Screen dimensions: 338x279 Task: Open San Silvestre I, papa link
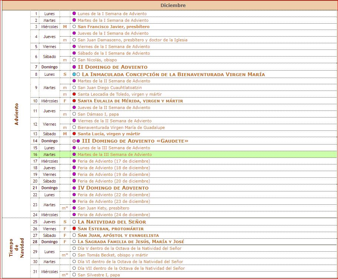[x=99, y=275]
